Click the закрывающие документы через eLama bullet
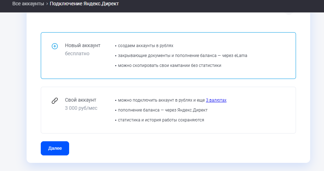Image resolution: width=324 pixels, height=171 pixels. tap(182, 56)
